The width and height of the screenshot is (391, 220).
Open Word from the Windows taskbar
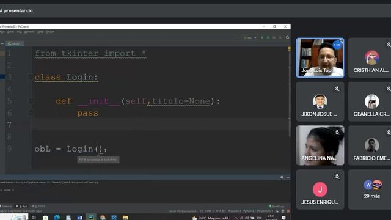click(80, 218)
